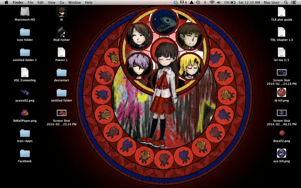301x188 pixels.
Task: Select the ibwall2.png image file
Action: (x=282, y=133)
